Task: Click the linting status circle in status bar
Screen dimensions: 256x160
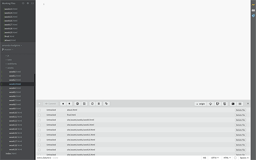Action: tap(235, 158)
